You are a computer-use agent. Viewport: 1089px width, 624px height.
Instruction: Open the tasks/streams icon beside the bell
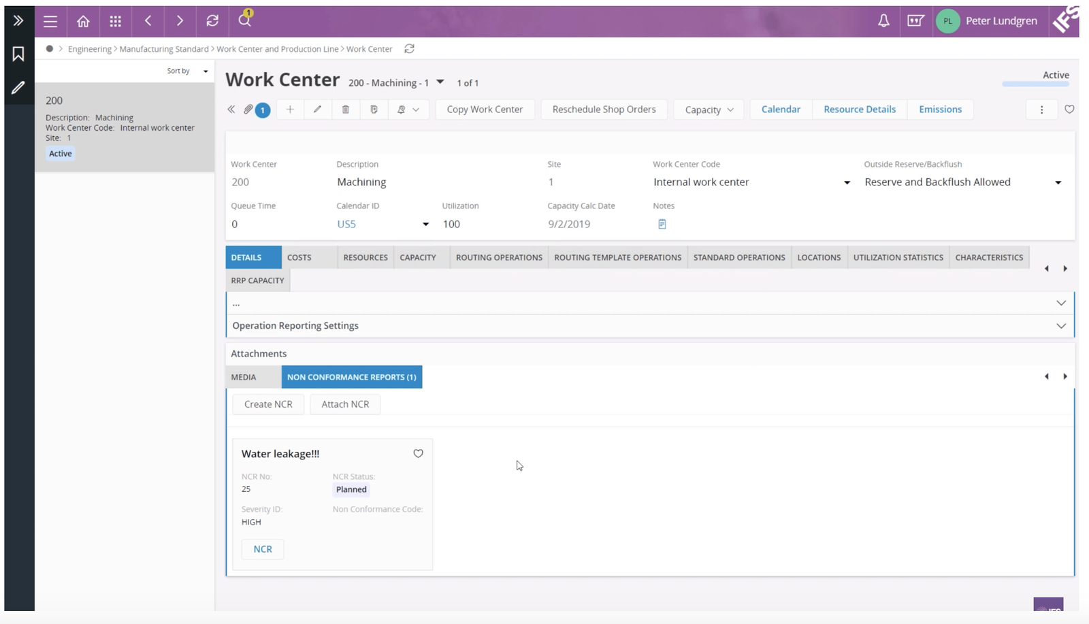tap(915, 21)
